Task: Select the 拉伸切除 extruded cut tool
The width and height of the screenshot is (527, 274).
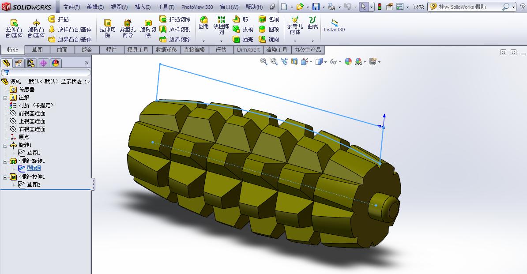Action: point(108,29)
